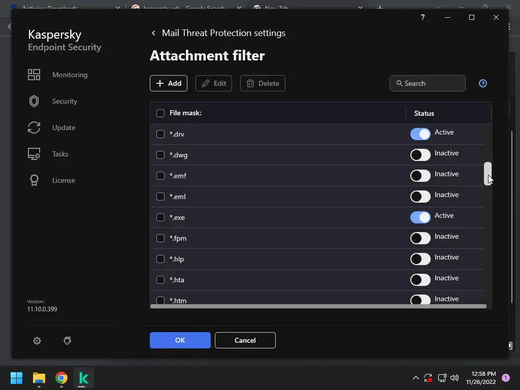Open the Security menu item
Viewport: 520px width, 390px height.
click(64, 101)
